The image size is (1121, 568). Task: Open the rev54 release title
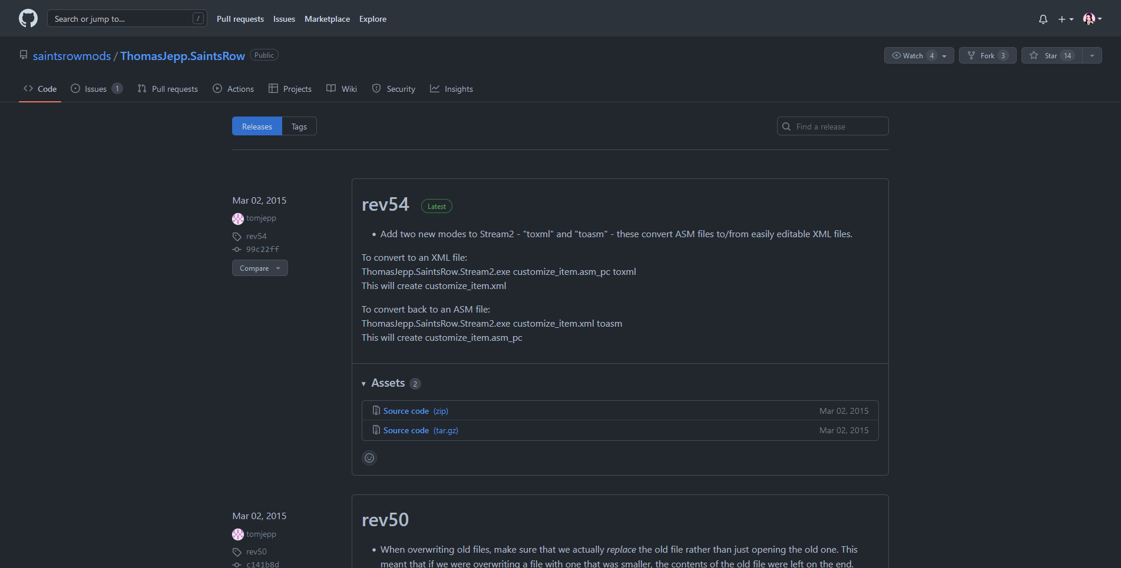(x=385, y=204)
